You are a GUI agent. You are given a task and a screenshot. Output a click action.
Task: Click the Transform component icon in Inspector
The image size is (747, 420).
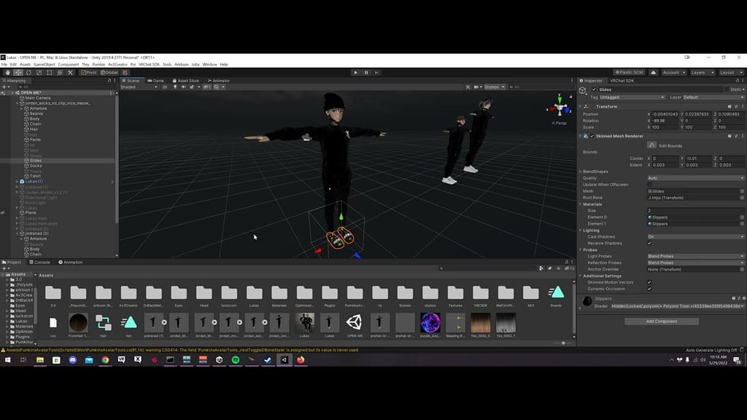click(x=587, y=106)
